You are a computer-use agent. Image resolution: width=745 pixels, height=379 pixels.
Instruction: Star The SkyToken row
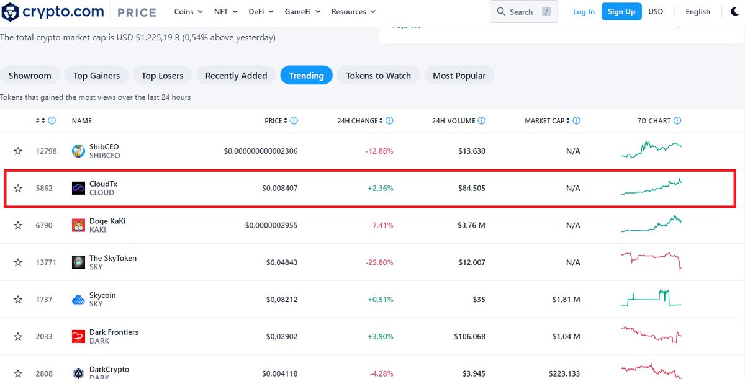pyautogui.click(x=18, y=262)
